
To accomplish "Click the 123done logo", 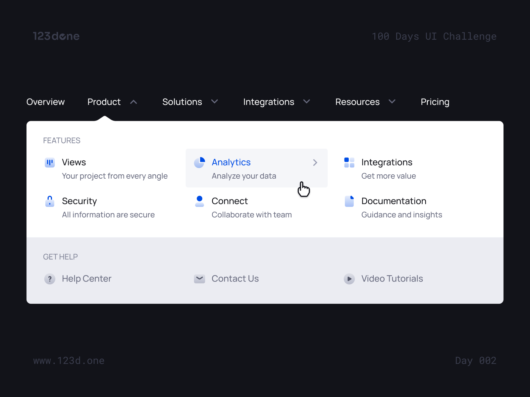I will click(57, 36).
